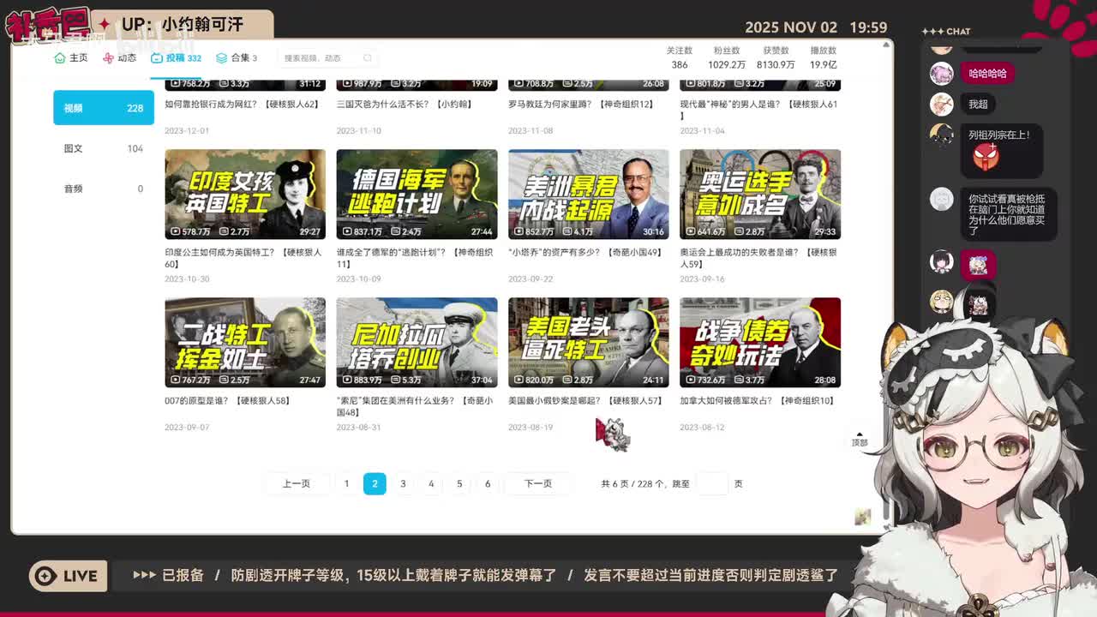Viewport: 1097px width, 617px height.
Task: Click the small mascot icon below 2023-08-19
Action: click(x=614, y=435)
